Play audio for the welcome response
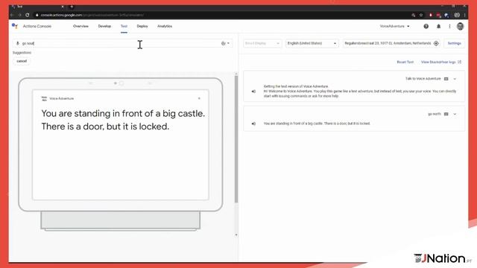This screenshot has width=477, height=268. tap(253, 91)
